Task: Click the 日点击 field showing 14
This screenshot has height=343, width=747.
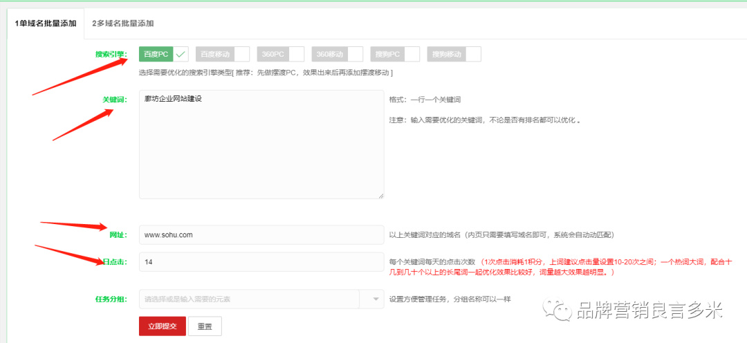Action: (x=261, y=263)
